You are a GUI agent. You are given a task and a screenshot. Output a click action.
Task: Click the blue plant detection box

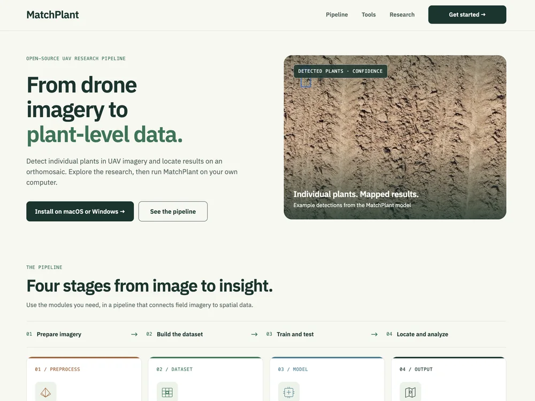pos(305,82)
